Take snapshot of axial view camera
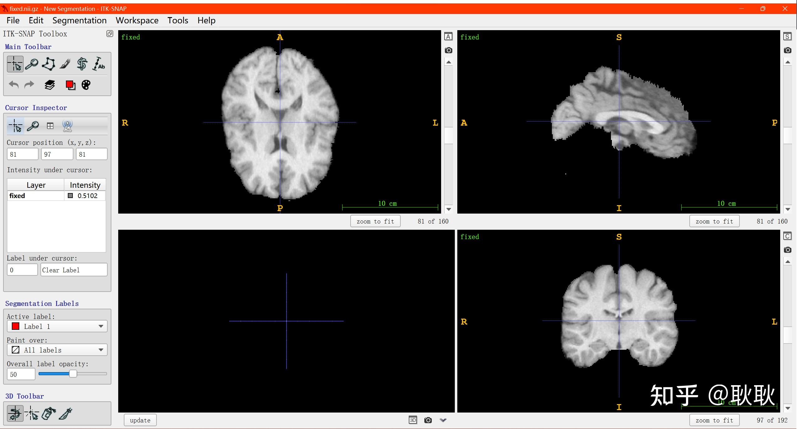The image size is (797, 429). [448, 50]
